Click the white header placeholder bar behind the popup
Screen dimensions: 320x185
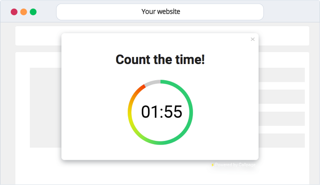[38, 36]
